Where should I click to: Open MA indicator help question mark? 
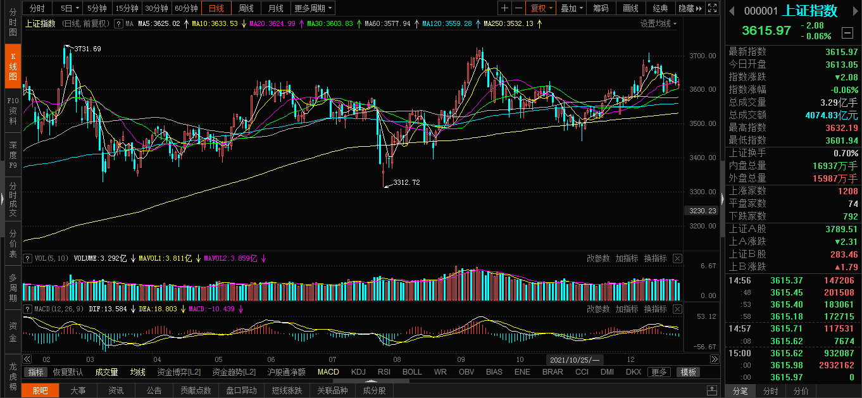(118, 23)
